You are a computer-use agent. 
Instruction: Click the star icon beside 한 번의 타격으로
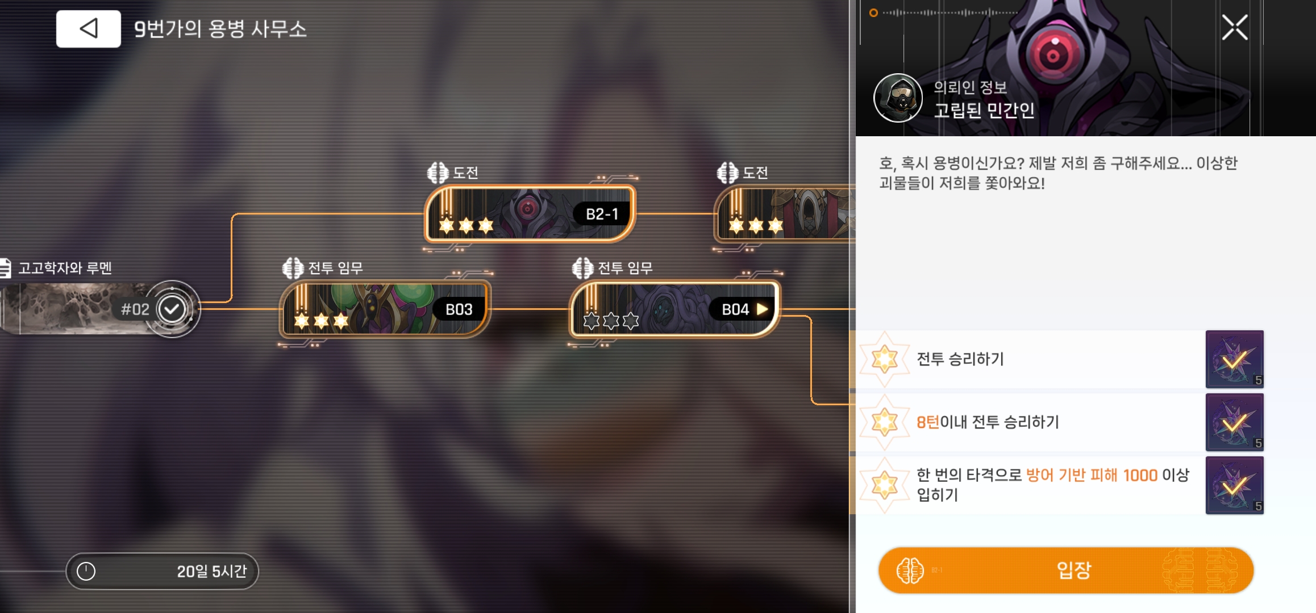click(x=885, y=485)
